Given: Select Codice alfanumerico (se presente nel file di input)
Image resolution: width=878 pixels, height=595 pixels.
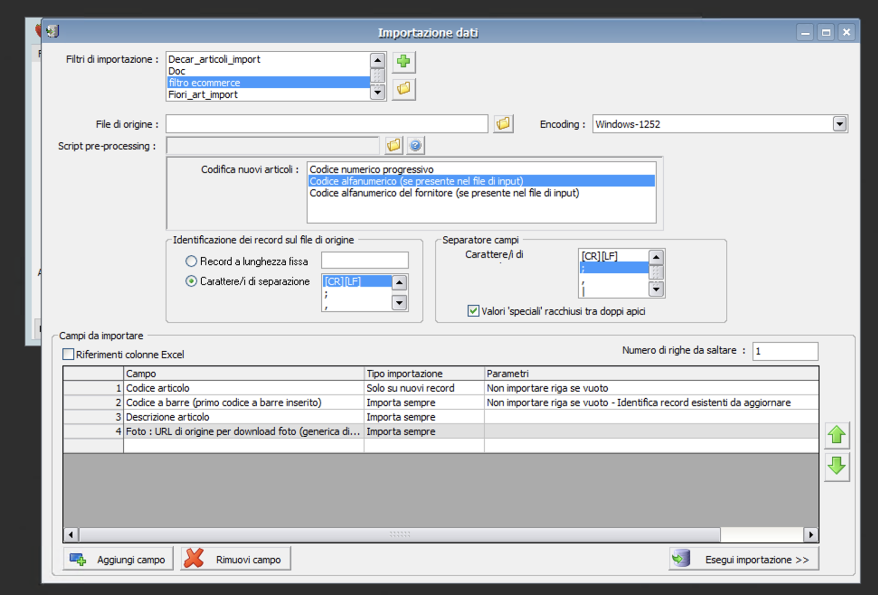Looking at the screenshot, I should tap(481, 181).
